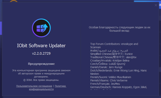Click the version number v2.2.0.2729
Viewport: 161px width, 98px height.
coord(41,53)
